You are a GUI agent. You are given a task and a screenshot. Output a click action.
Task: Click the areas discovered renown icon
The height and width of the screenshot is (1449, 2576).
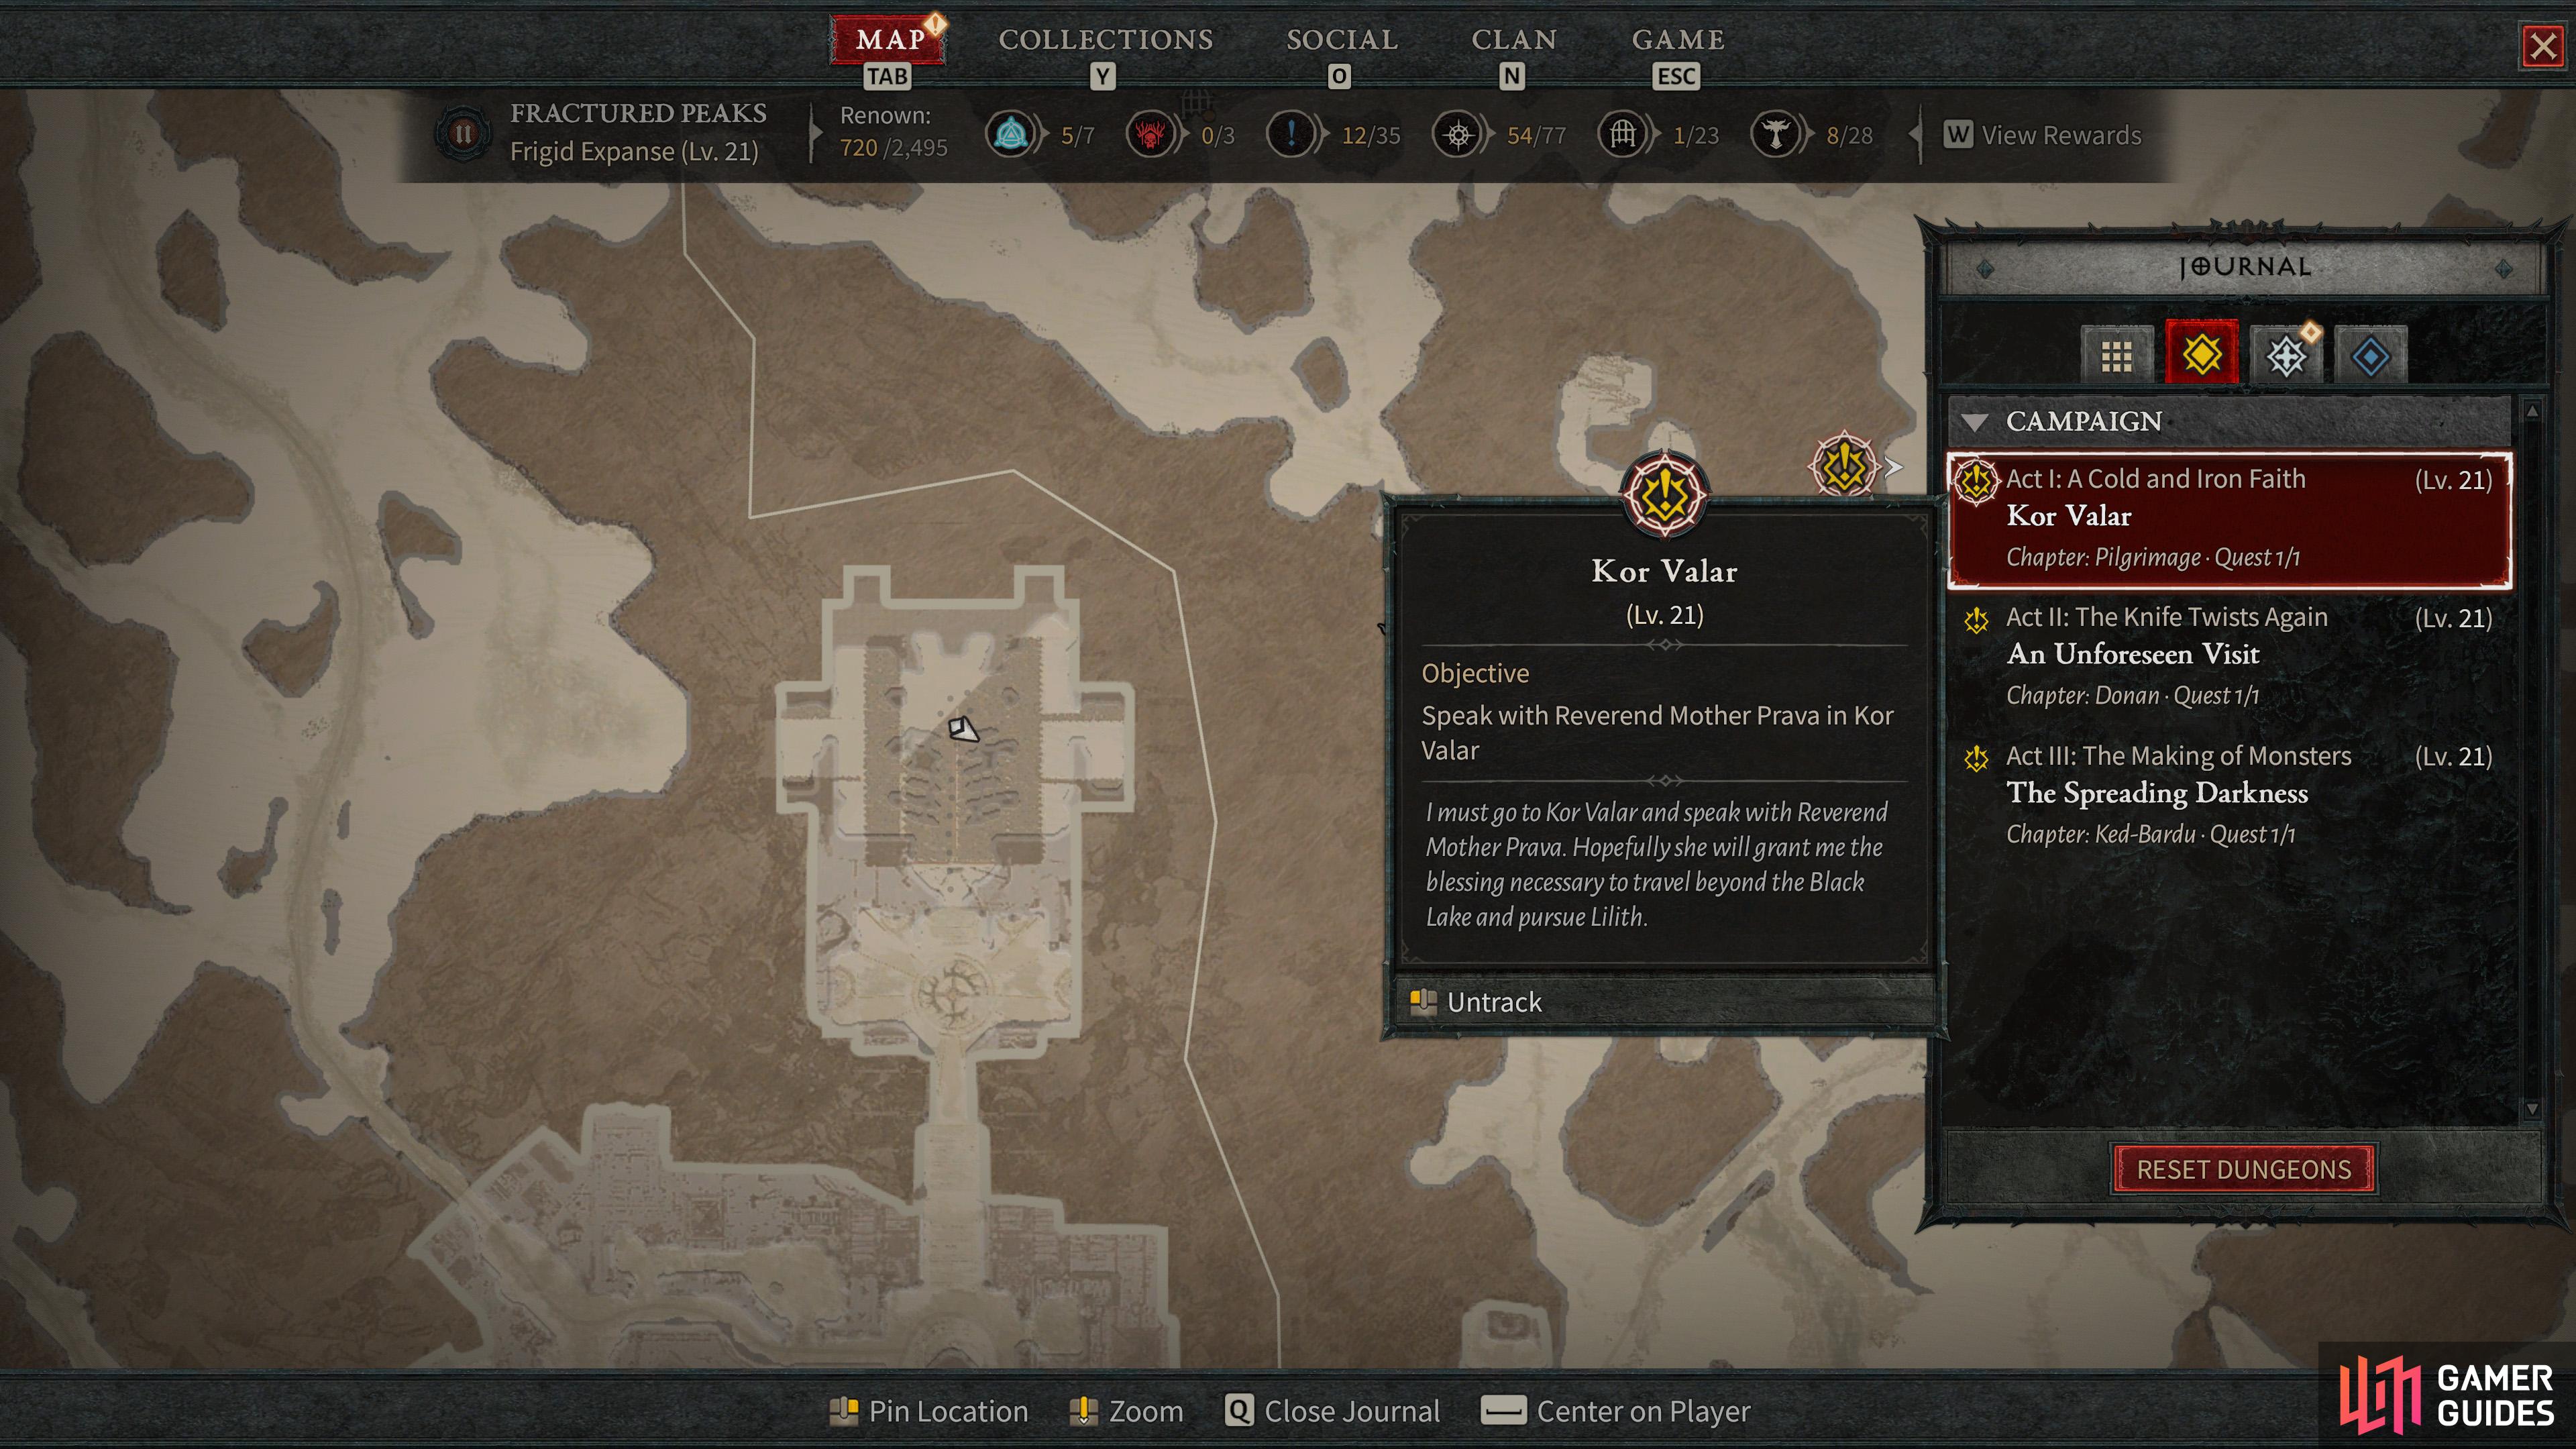(1457, 134)
